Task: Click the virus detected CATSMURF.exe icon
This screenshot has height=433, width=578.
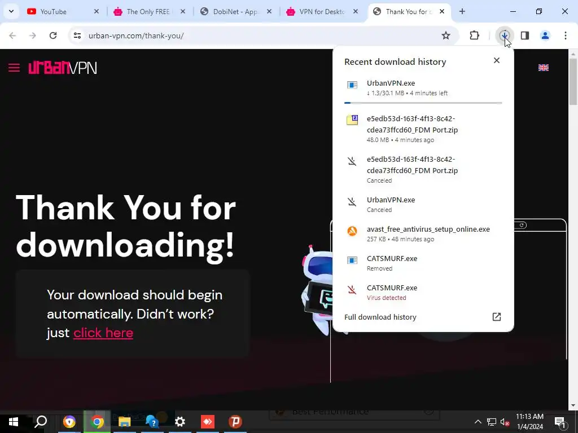Action: (352, 290)
